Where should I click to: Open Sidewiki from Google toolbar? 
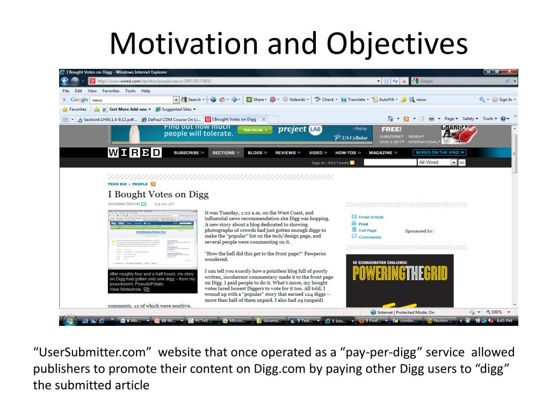(x=296, y=99)
